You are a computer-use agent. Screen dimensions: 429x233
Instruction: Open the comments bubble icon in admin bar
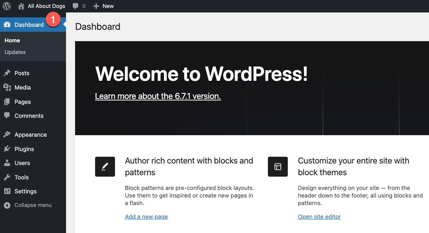[75, 6]
